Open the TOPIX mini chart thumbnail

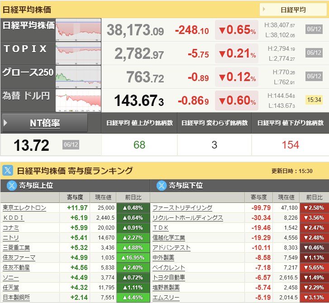pyautogui.click(x=78, y=53)
